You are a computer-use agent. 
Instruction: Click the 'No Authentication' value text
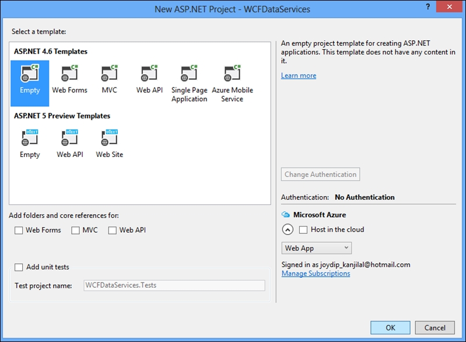click(365, 197)
